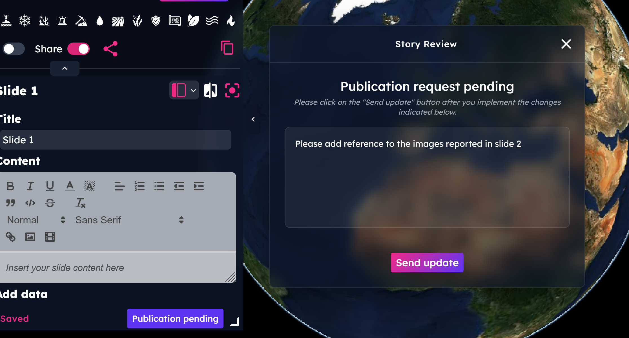Click the Slide 1 title input field
This screenshot has height=338, width=629.
[116, 140]
